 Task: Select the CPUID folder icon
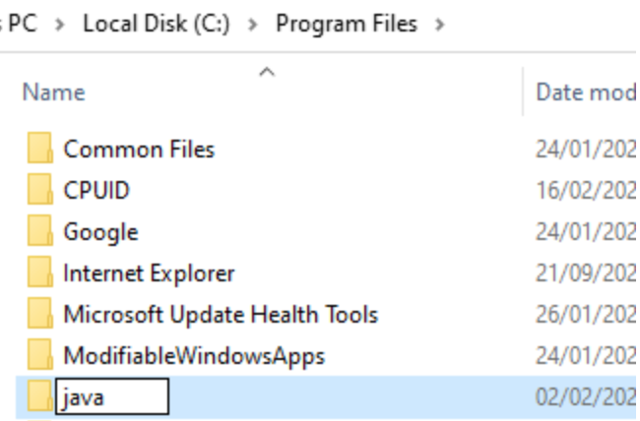(40, 189)
